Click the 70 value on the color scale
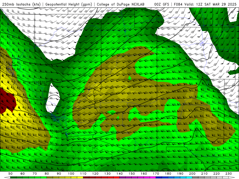The width and height of the screenshot is (239, 179). (x=35, y=174)
